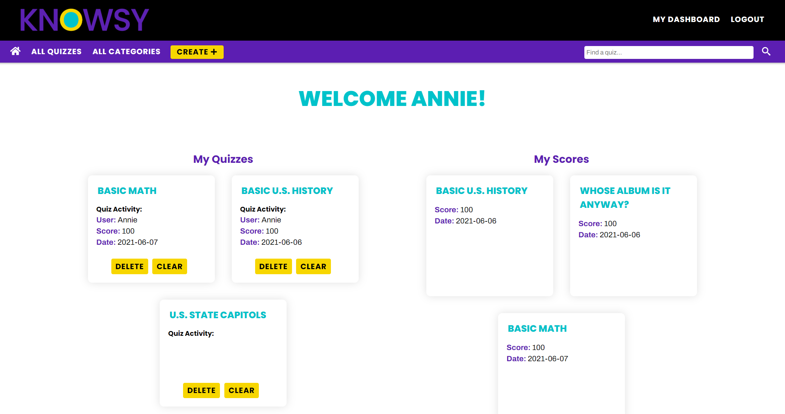785x414 pixels.
Task: Click the search magnifier icon
Action: (766, 51)
